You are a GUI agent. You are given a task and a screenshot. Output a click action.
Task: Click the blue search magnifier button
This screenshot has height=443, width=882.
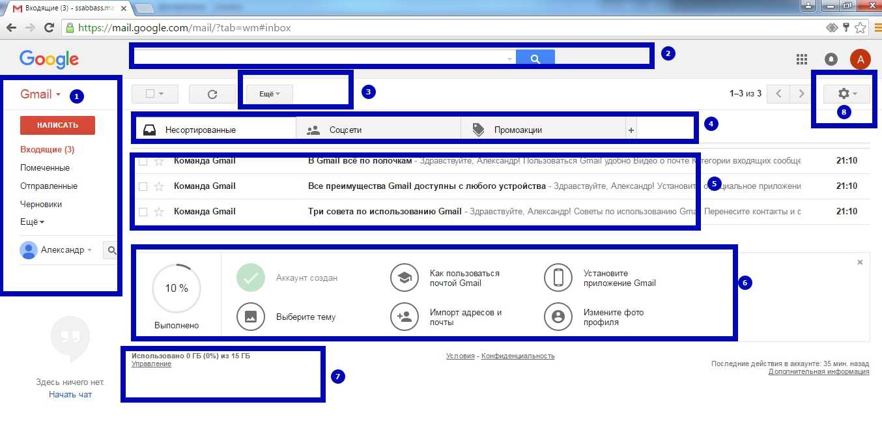pyautogui.click(x=535, y=59)
